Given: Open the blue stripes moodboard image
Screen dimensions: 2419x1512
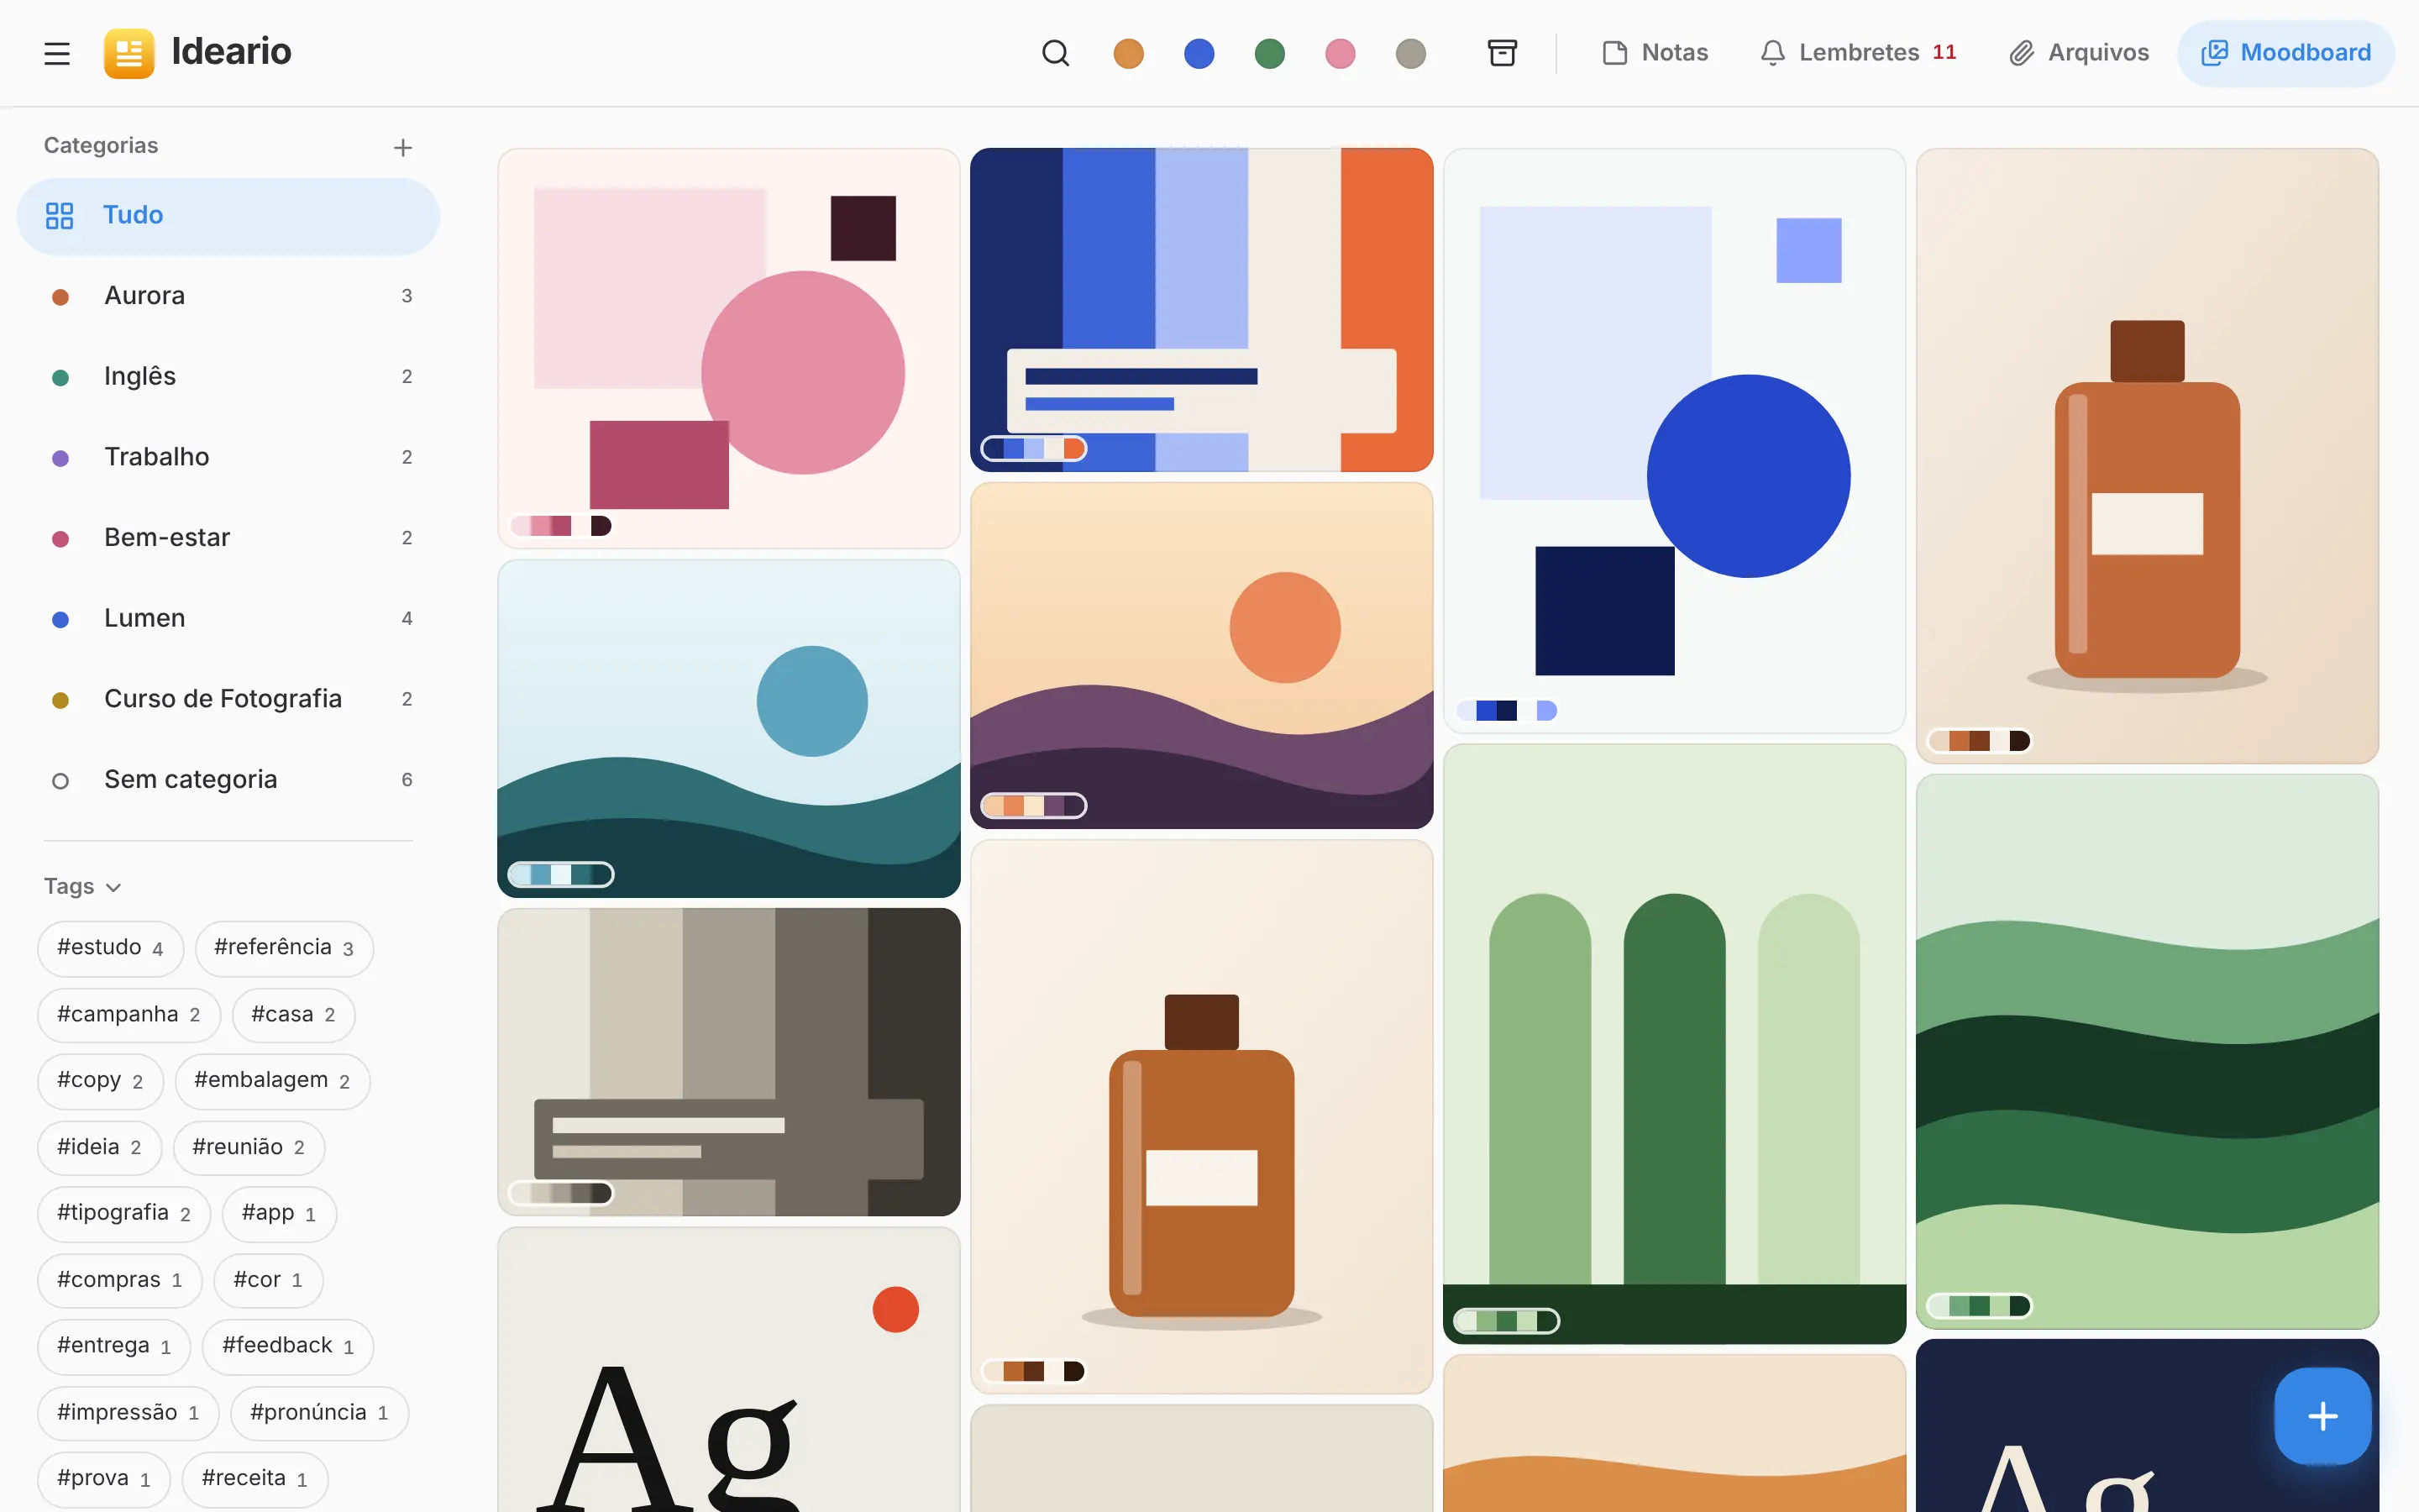Looking at the screenshot, I should pyautogui.click(x=1201, y=310).
